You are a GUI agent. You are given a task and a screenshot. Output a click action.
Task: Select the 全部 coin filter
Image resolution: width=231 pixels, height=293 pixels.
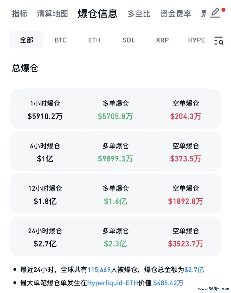[26, 40]
